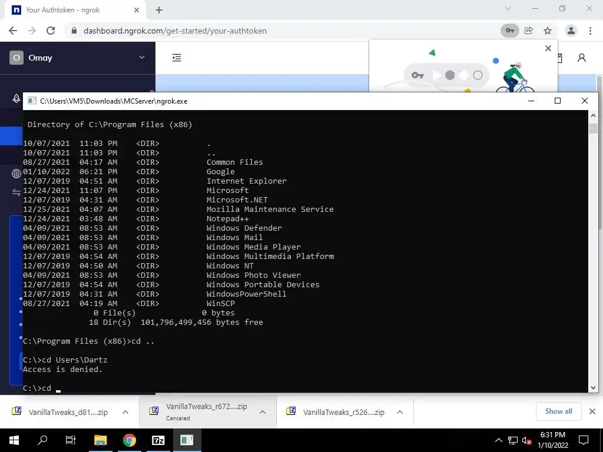Viewport: 603px width, 452px height.
Task: Click the Access is denied message
Action: [62, 370]
